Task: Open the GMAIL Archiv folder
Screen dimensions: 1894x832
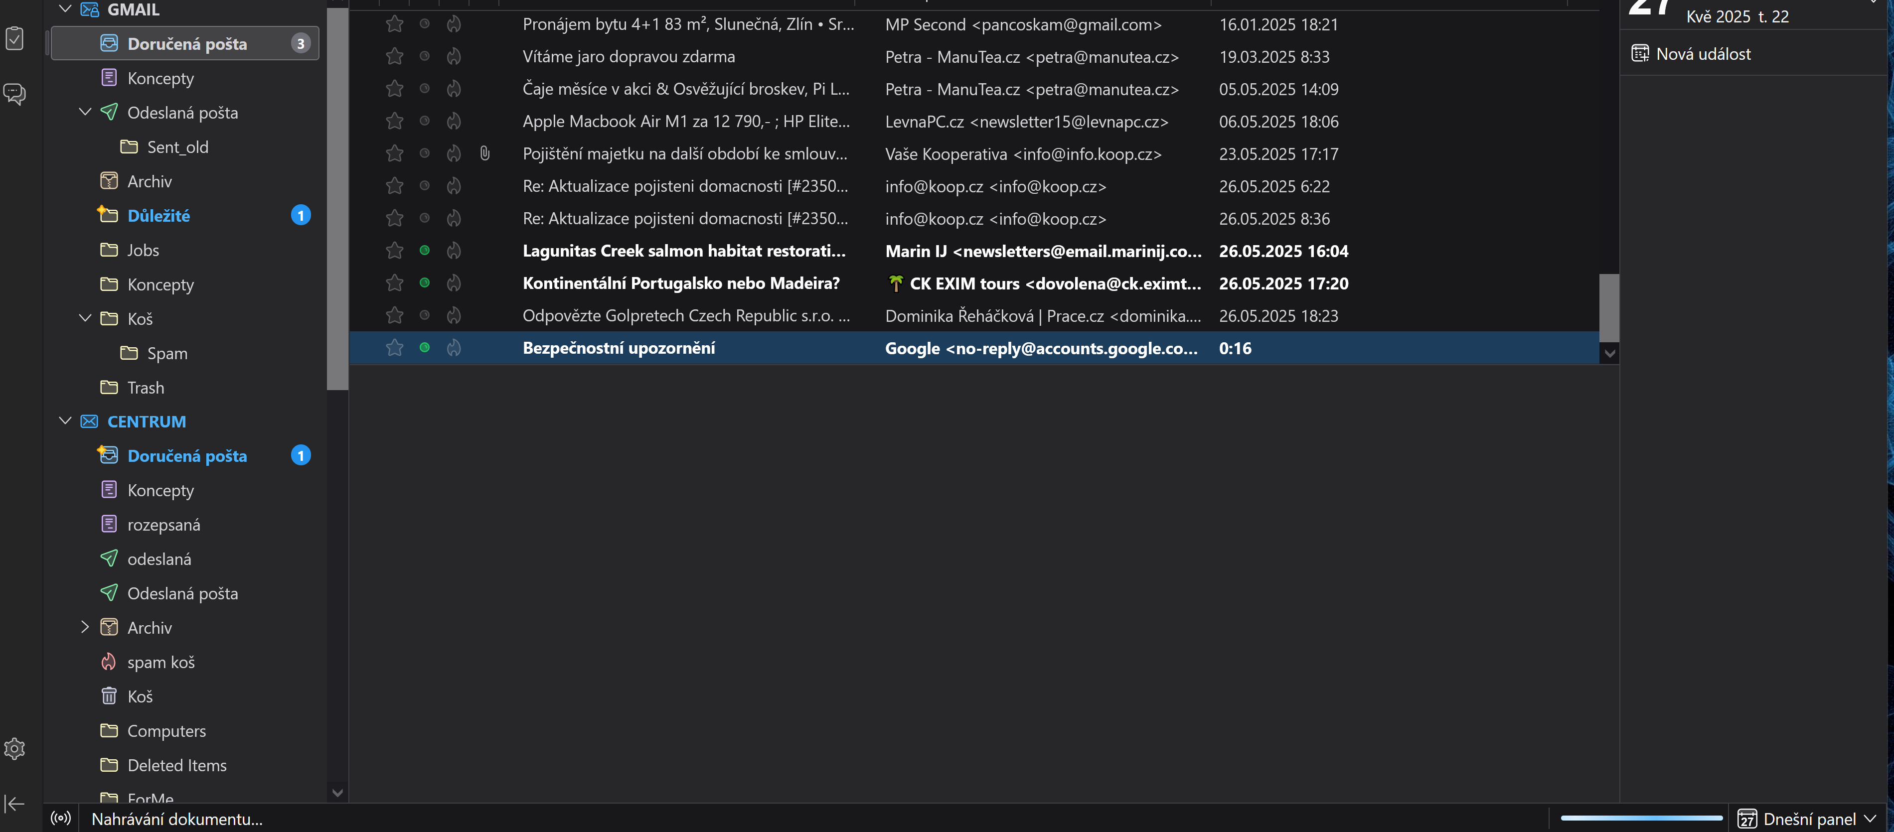Action: 185,181
